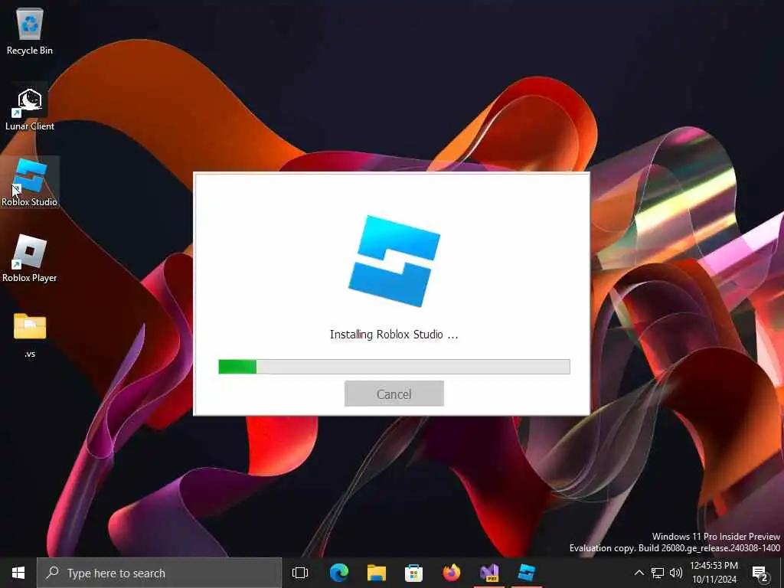Click the Roblox Studio logo in installer
Screen dimensions: 784x588
[394, 261]
